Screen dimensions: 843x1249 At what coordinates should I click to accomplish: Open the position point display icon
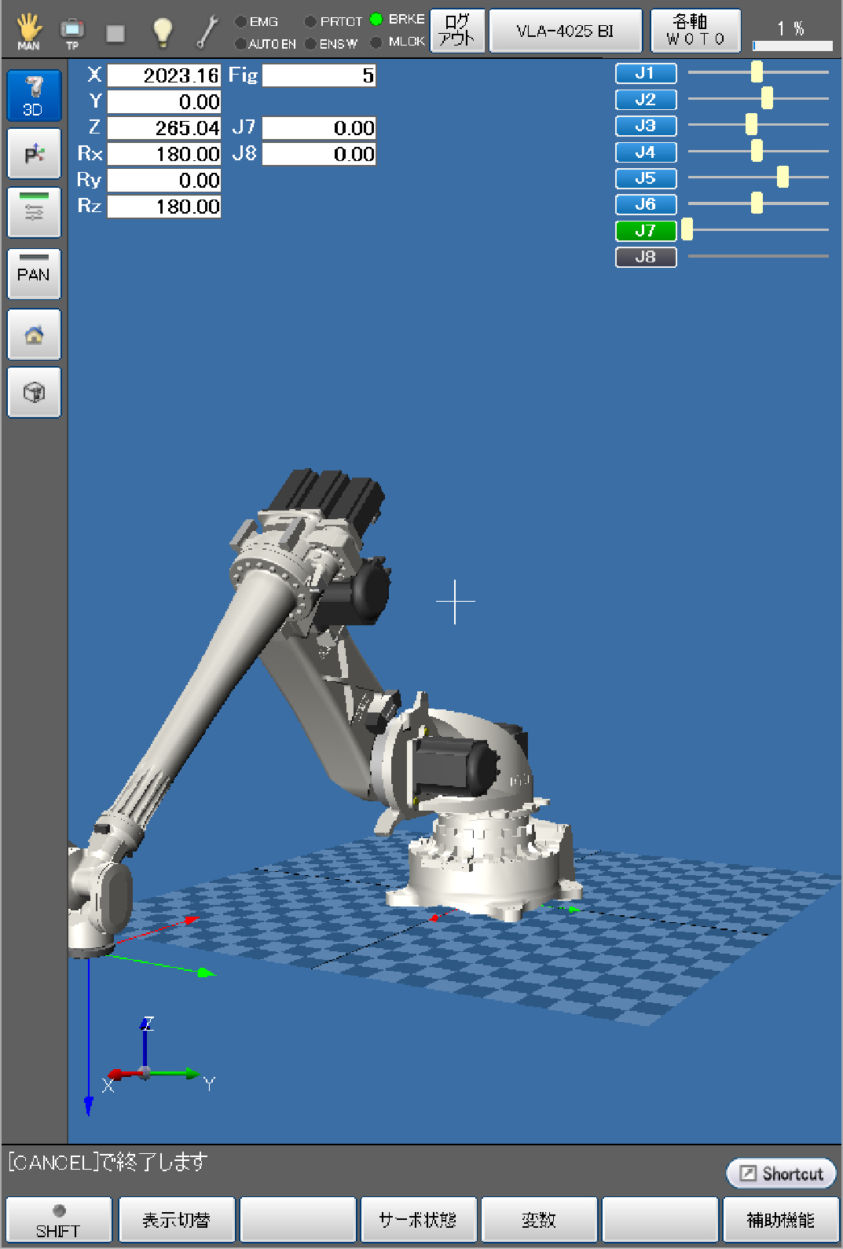click(34, 154)
